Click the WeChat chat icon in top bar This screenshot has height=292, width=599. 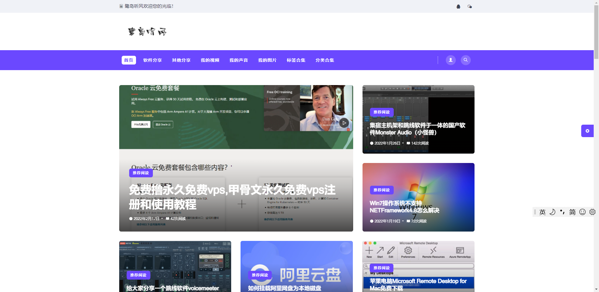pos(470,7)
